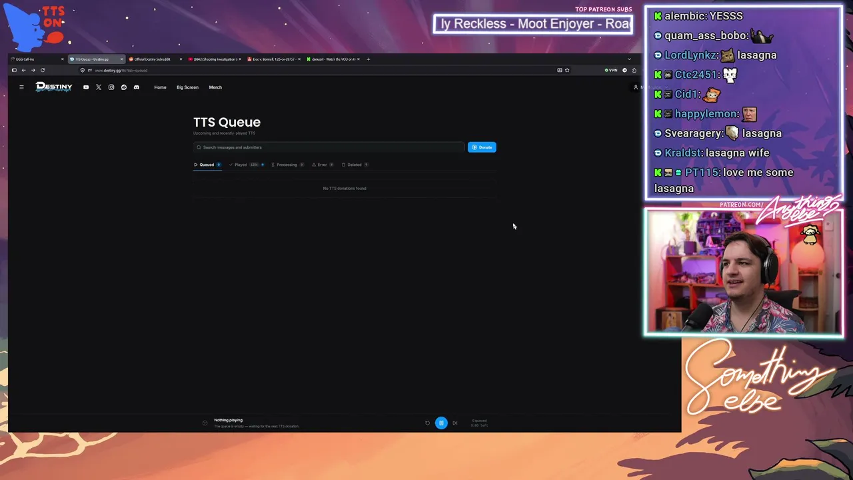Click the blue Donate button

(482, 147)
